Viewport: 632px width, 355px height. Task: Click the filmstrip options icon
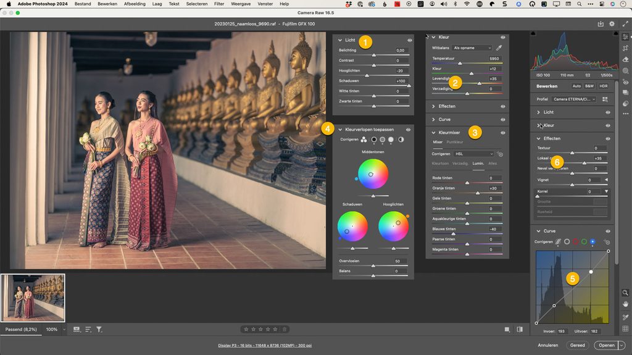pyautogui.click(x=76, y=330)
